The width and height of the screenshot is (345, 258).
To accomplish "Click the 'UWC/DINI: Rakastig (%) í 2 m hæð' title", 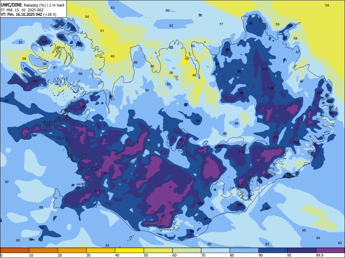I will [32, 5].
